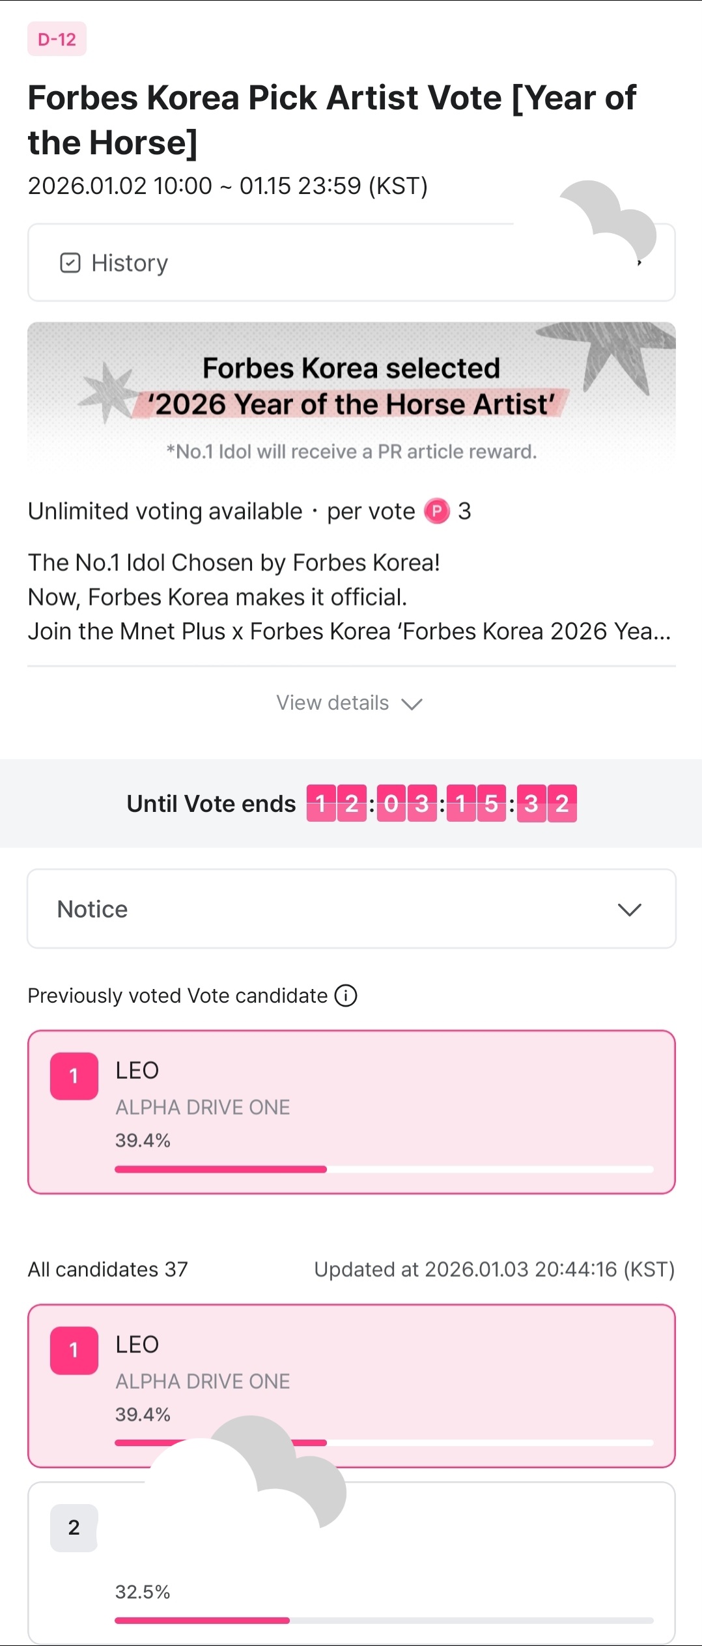Expand View details chevron

(412, 704)
